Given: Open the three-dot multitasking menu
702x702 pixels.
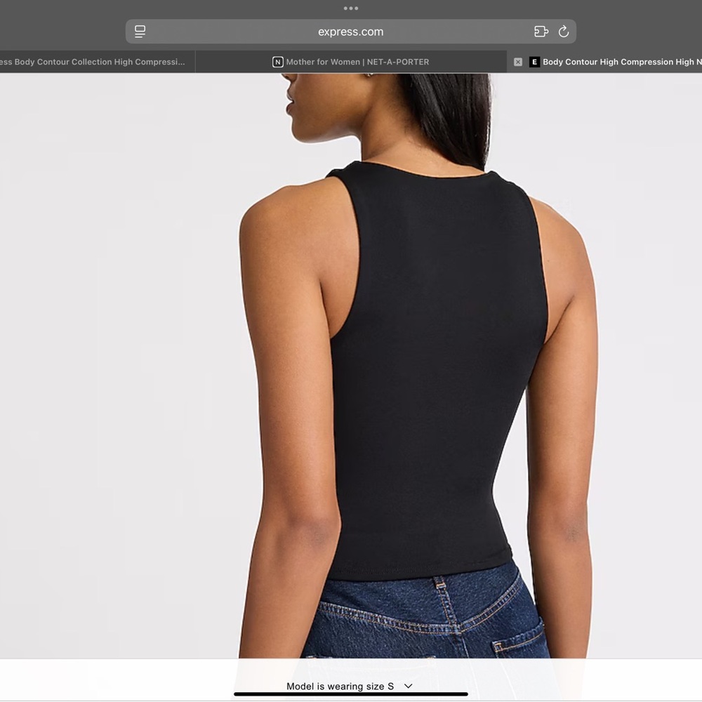Looking at the screenshot, I should coord(350,8).
